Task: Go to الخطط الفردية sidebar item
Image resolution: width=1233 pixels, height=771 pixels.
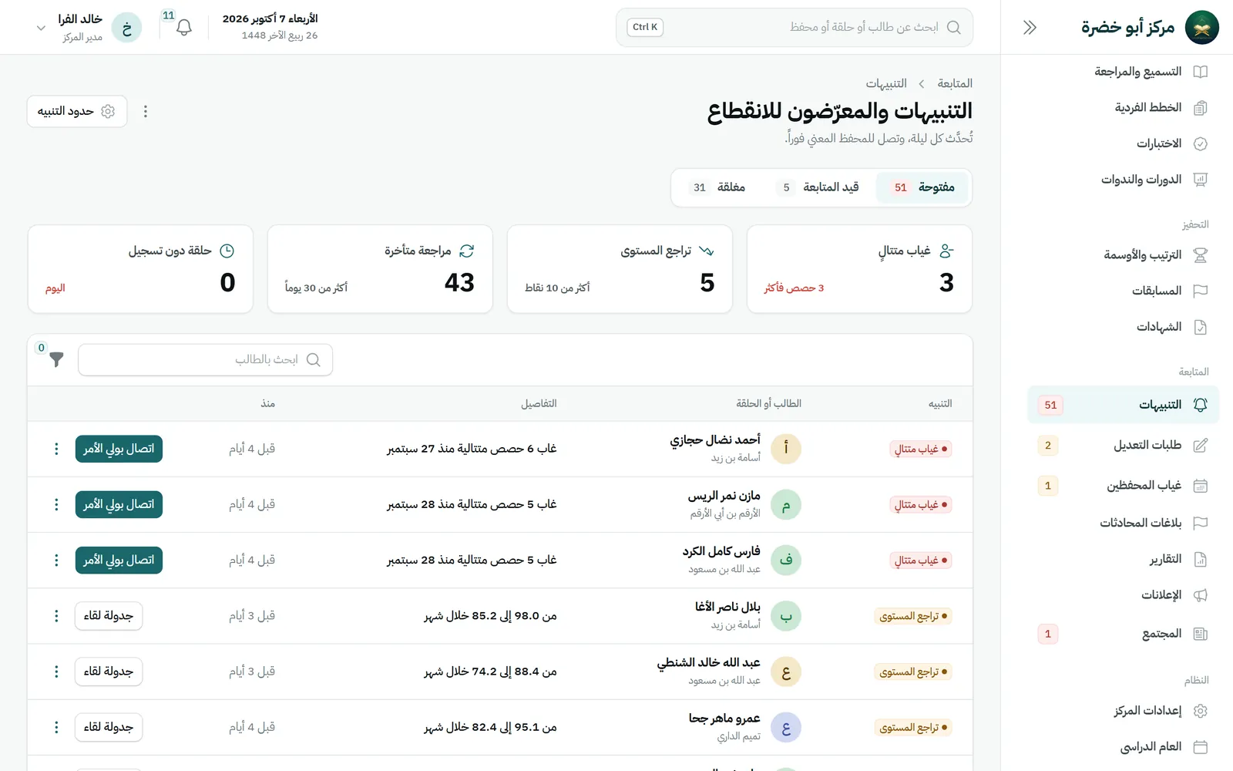Action: (x=1124, y=107)
